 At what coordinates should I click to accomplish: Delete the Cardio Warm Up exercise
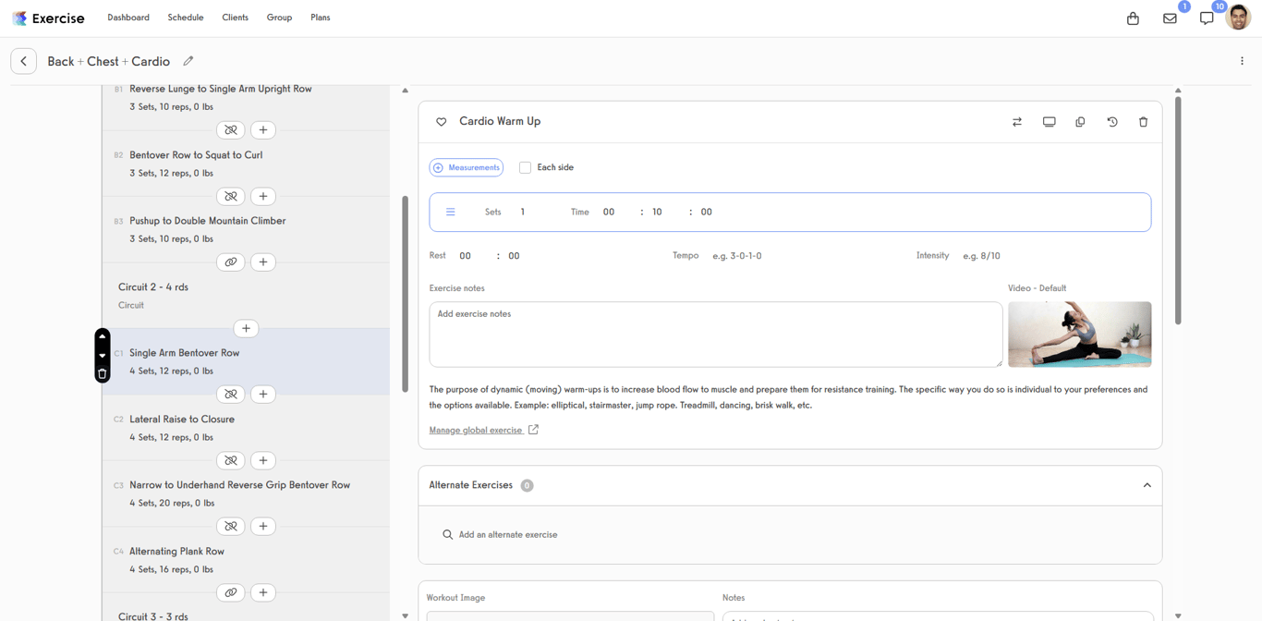coord(1143,121)
